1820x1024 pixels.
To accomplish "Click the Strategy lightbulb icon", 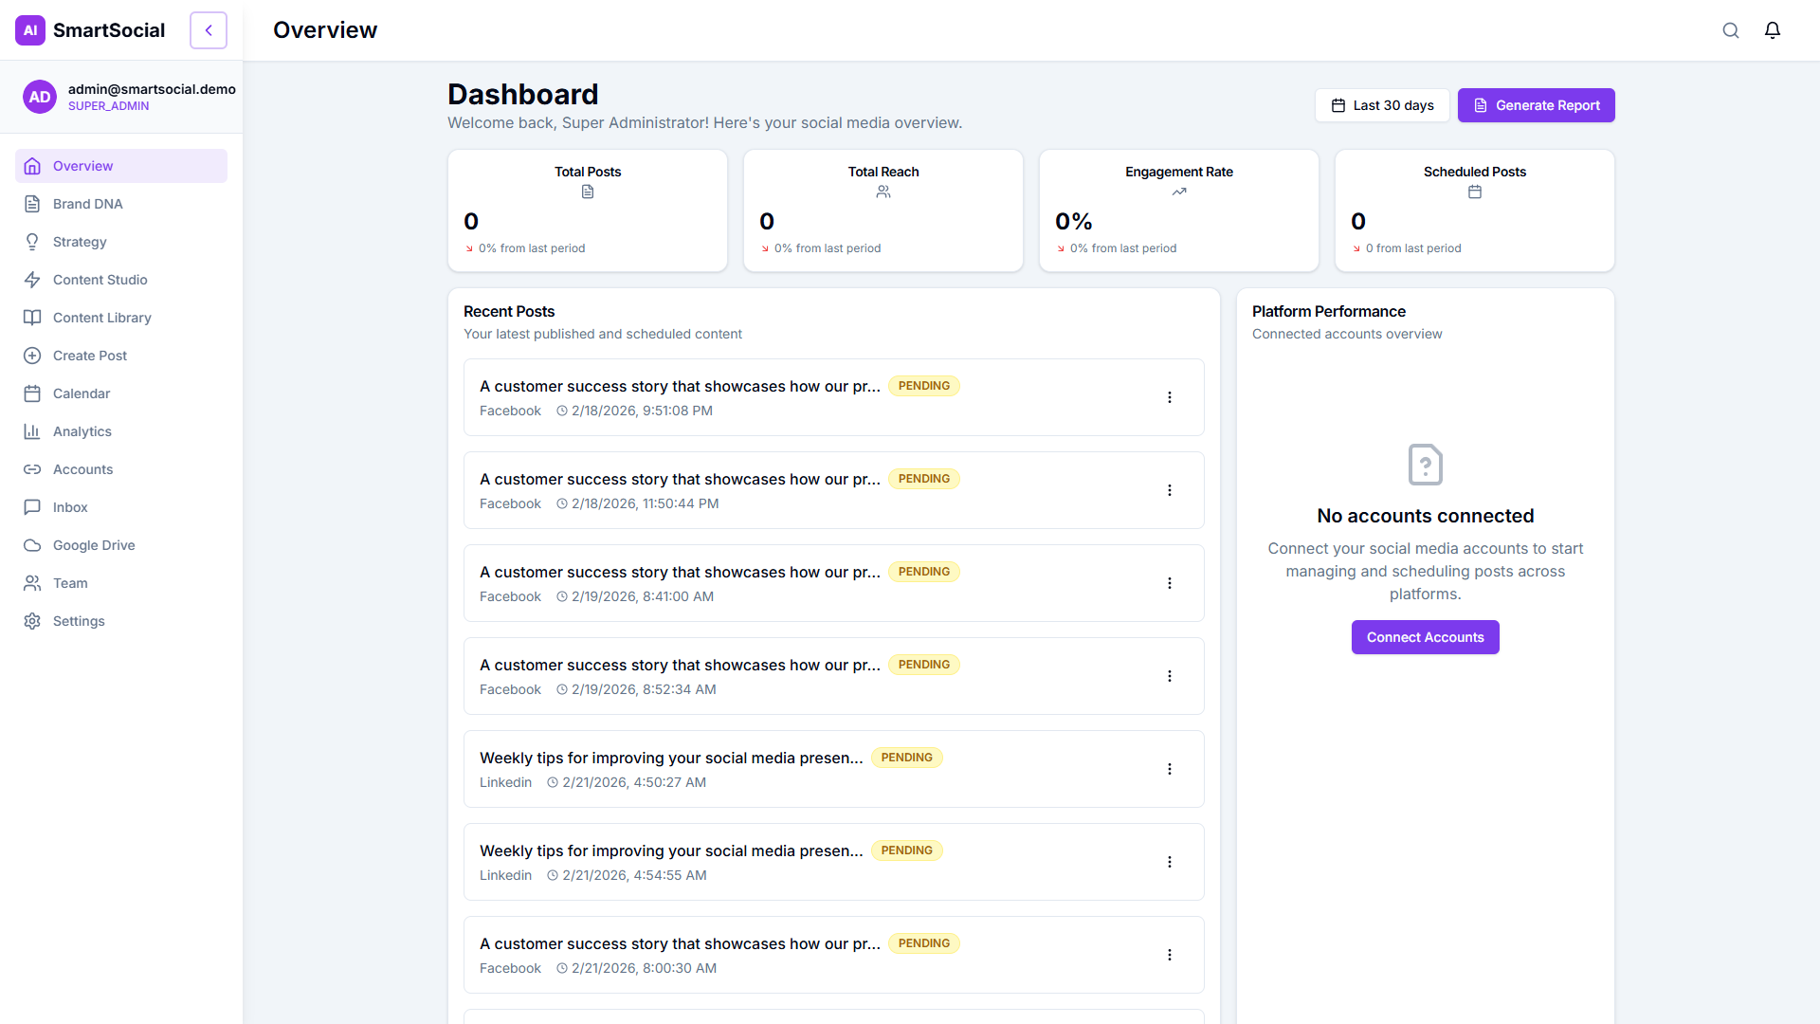I will [32, 242].
